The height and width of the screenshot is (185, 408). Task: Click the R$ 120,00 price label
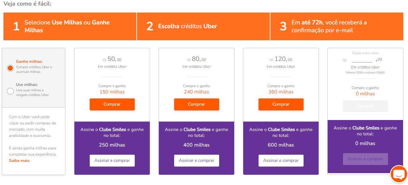[x=281, y=59]
